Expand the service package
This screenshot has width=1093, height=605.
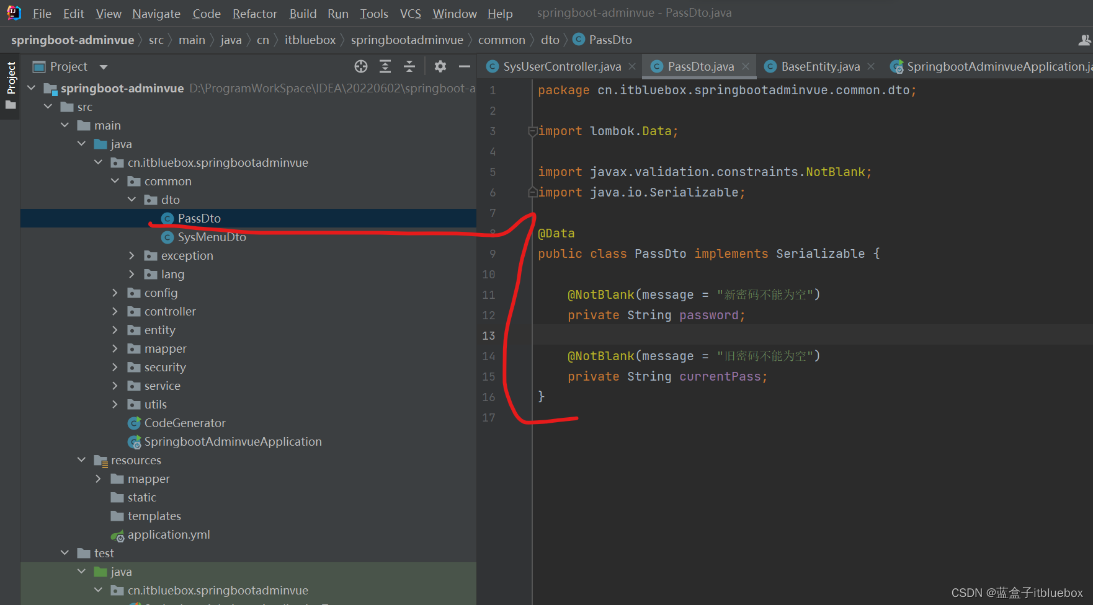pyautogui.click(x=115, y=386)
